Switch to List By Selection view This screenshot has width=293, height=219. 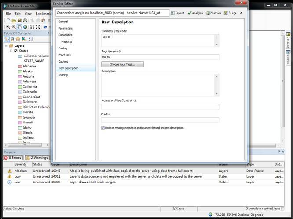[x=23, y=39]
